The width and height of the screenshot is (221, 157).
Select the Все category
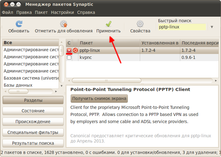coord(31,43)
